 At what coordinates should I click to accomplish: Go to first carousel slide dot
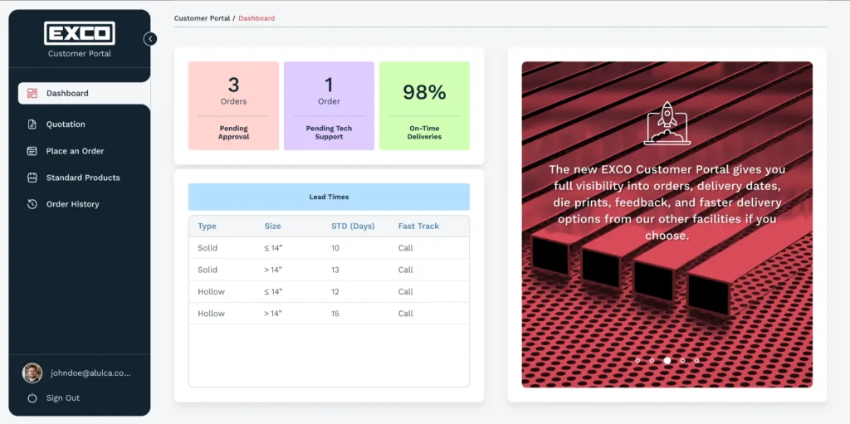pos(637,360)
